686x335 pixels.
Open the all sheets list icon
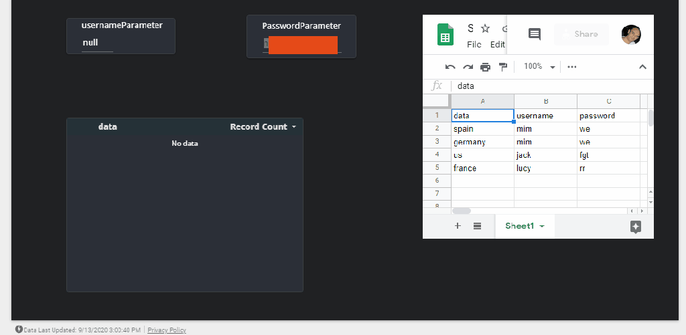[478, 226]
